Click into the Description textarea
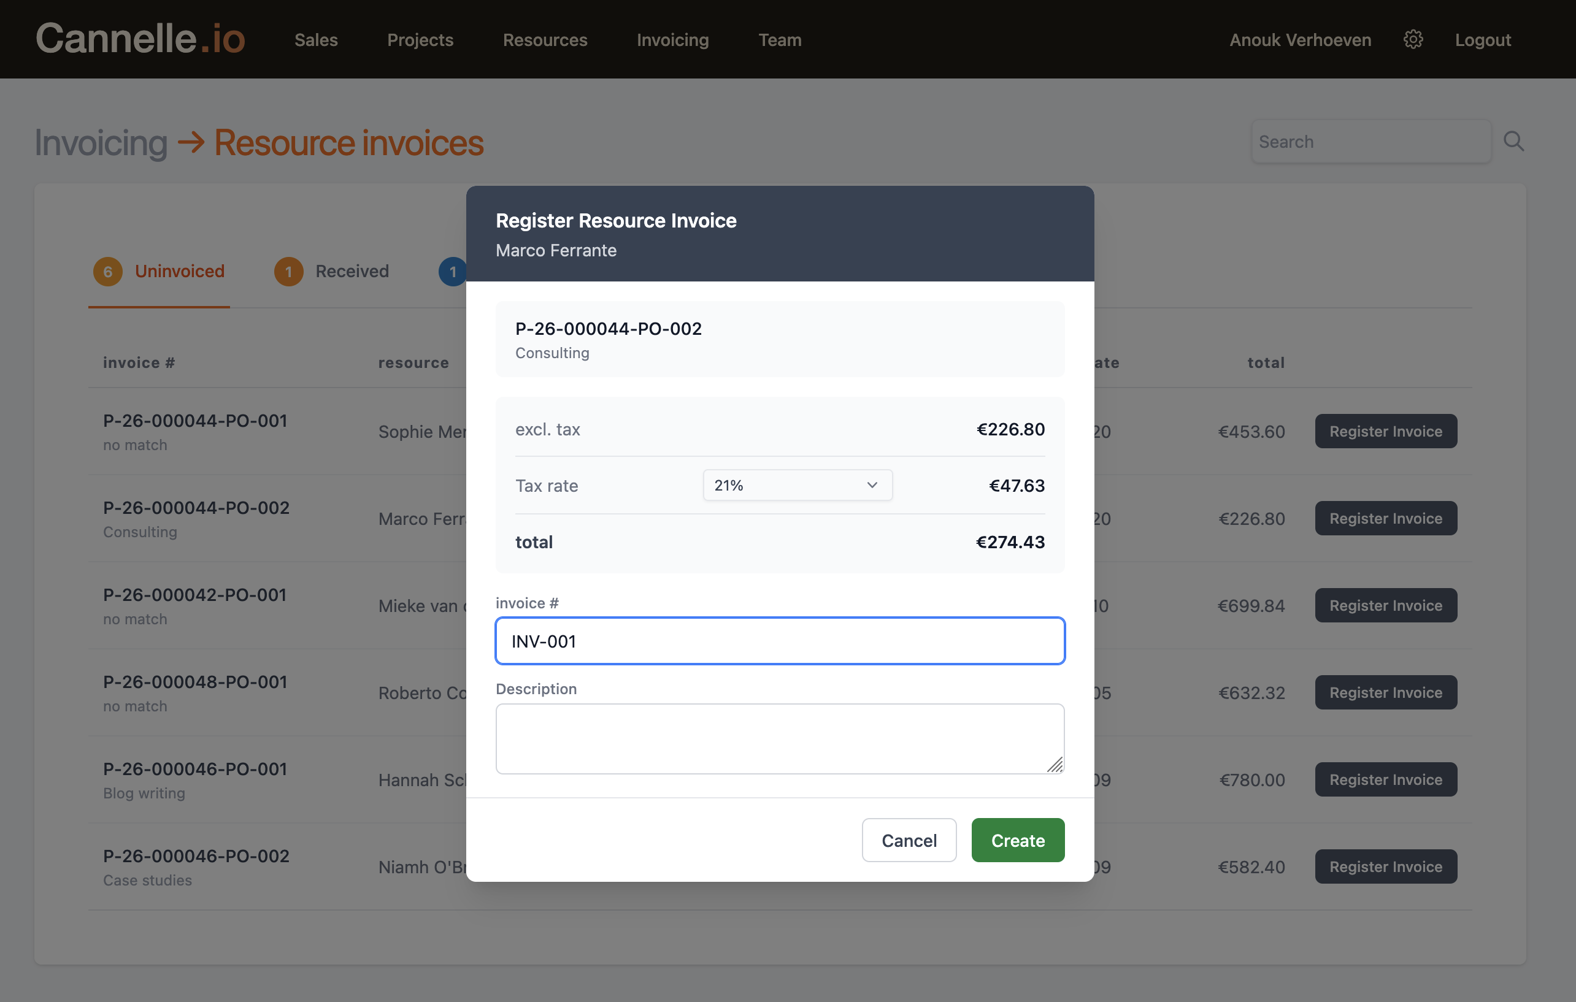Viewport: 1576px width, 1002px height. pyautogui.click(x=780, y=738)
